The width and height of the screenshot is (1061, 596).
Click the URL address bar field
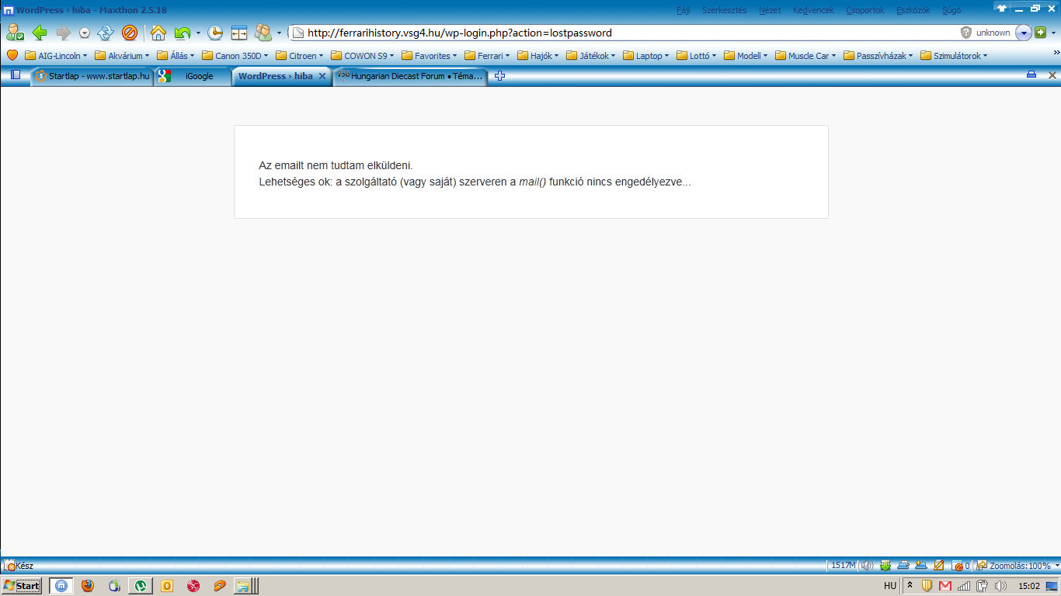(x=621, y=33)
